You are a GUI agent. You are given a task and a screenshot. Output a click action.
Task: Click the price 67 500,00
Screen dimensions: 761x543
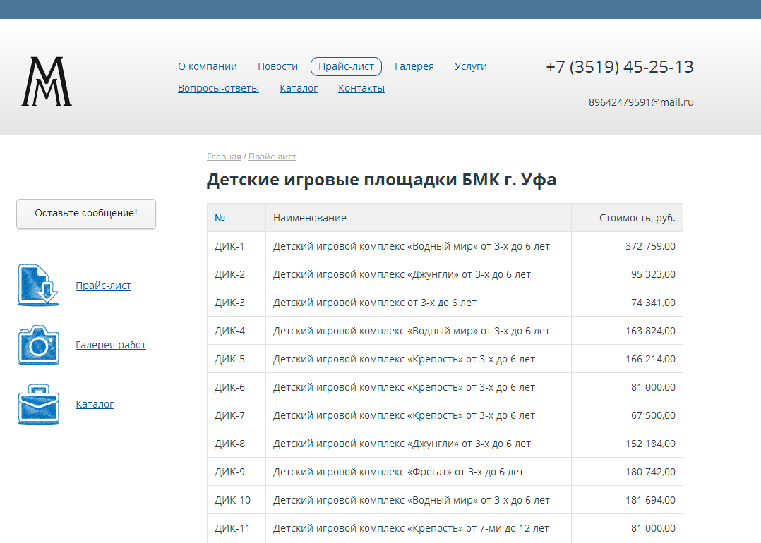point(653,415)
